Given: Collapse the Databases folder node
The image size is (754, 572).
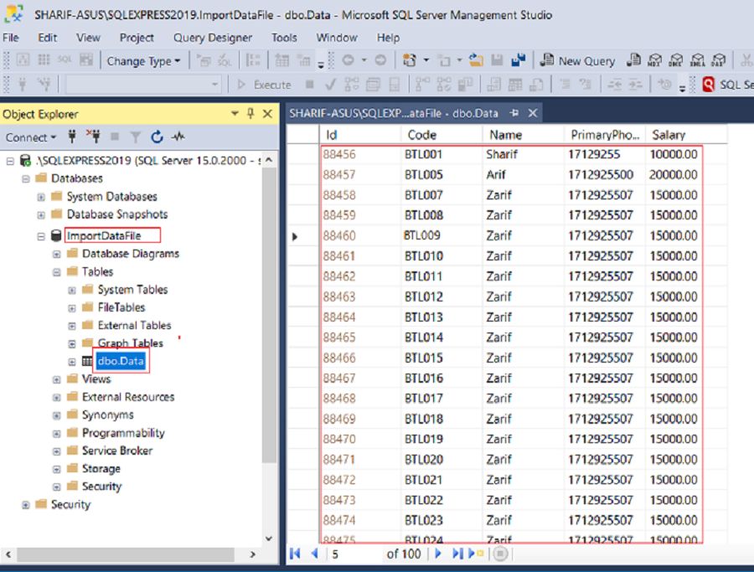Looking at the screenshot, I should click(26, 179).
